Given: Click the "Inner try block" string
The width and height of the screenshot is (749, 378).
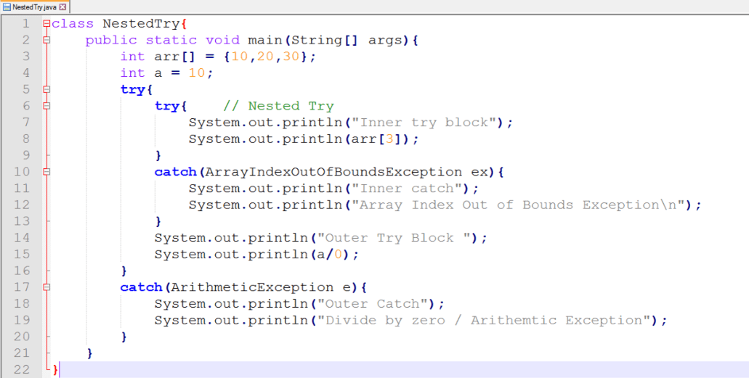Looking at the screenshot, I should click(x=424, y=122).
